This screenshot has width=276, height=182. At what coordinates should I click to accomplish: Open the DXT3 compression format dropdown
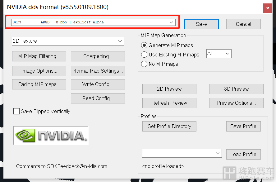click(93, 22)
